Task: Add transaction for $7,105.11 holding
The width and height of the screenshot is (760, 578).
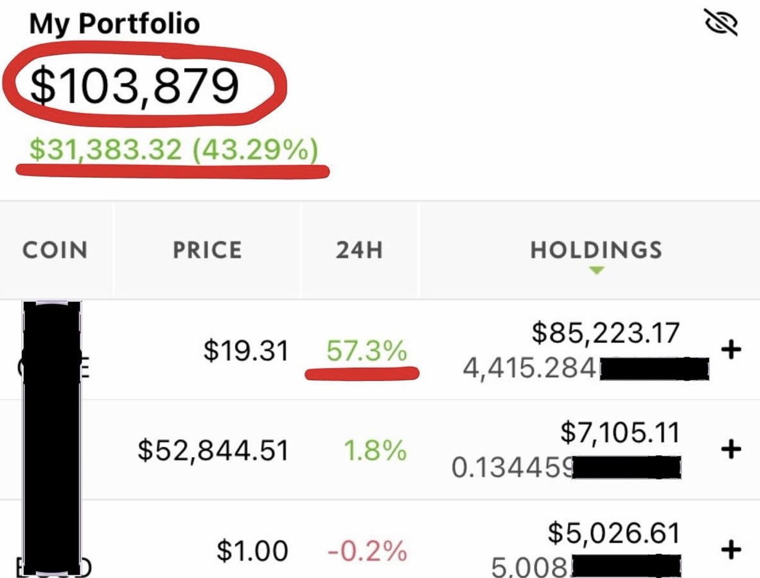Action: (x=731, y=449)
